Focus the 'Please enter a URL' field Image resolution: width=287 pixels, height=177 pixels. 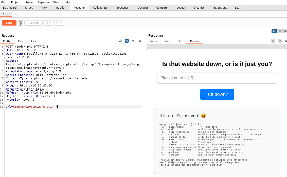click(x=217, y=78)
